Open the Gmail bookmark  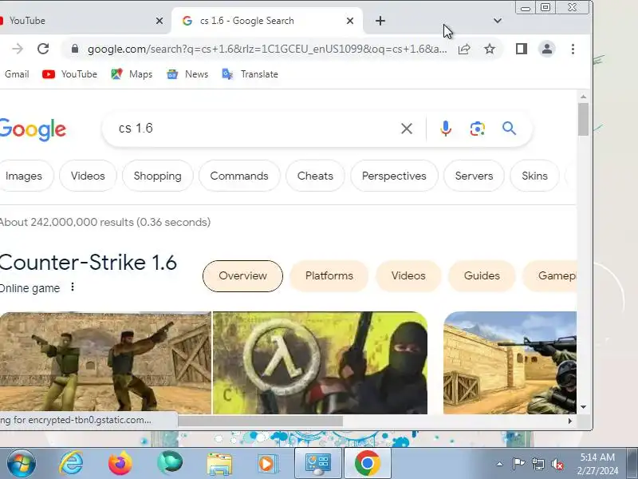[x=15, y=74]
